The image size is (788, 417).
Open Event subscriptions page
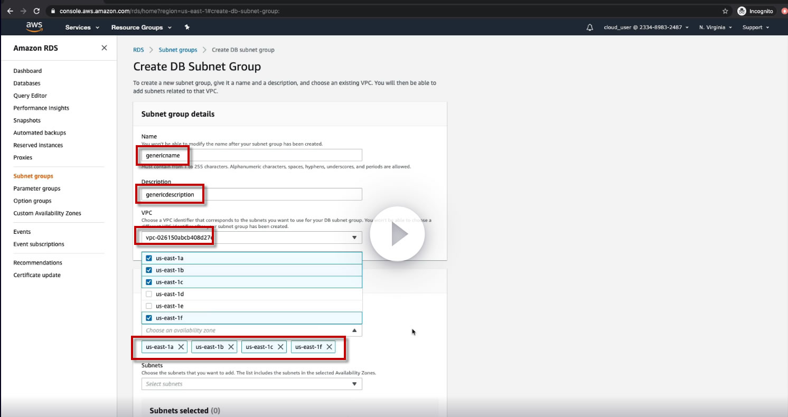[x=39, y=244]
